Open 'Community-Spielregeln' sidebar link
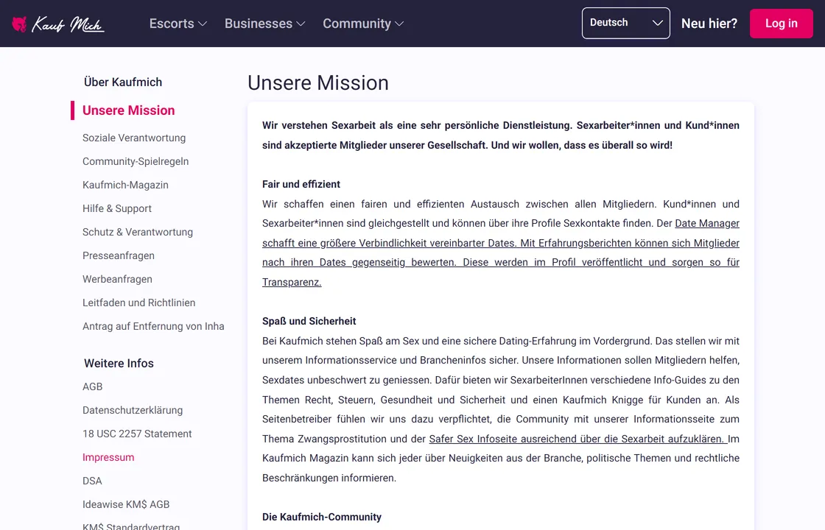The width and height of the screenshot is (825, 530). click(x=136, y=161)
